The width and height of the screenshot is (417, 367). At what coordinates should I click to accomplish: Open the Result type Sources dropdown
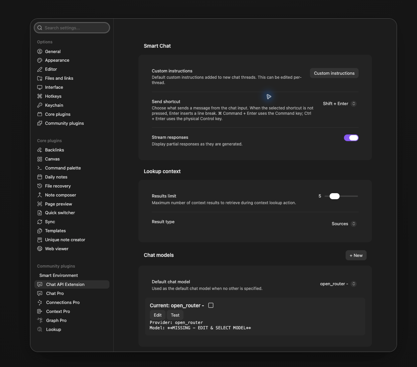click(344, 224)
